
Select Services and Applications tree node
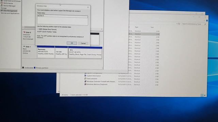point(10,13)
